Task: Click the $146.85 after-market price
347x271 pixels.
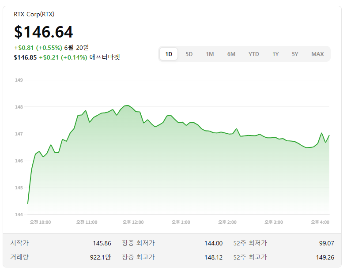Action: (x=25, y=57)
